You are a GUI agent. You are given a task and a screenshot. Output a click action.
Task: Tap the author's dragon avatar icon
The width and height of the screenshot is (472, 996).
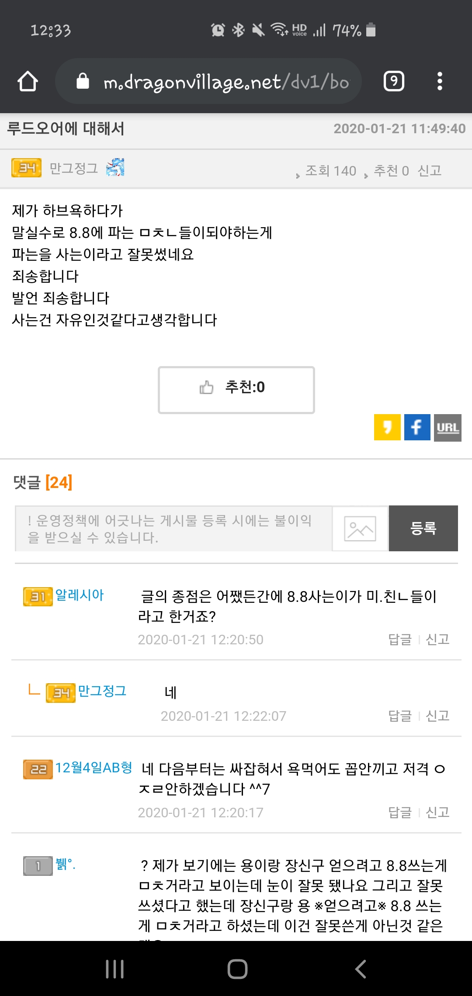pos(115,168)
